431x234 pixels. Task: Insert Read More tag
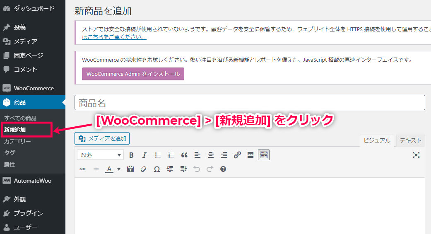[x=250, y=155]
